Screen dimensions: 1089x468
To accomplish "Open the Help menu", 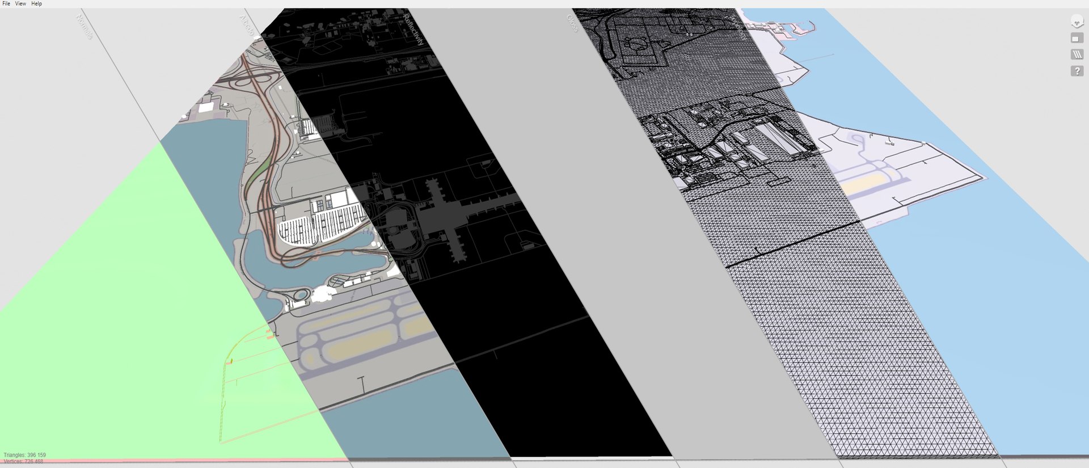I will pyautogui.click(x=36, y=3).
